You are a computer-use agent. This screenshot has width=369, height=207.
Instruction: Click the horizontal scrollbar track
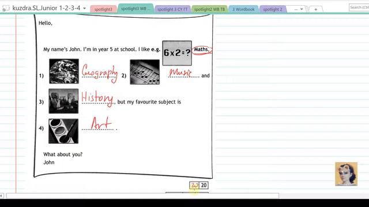pyautogui.click(x=142, y=195)
